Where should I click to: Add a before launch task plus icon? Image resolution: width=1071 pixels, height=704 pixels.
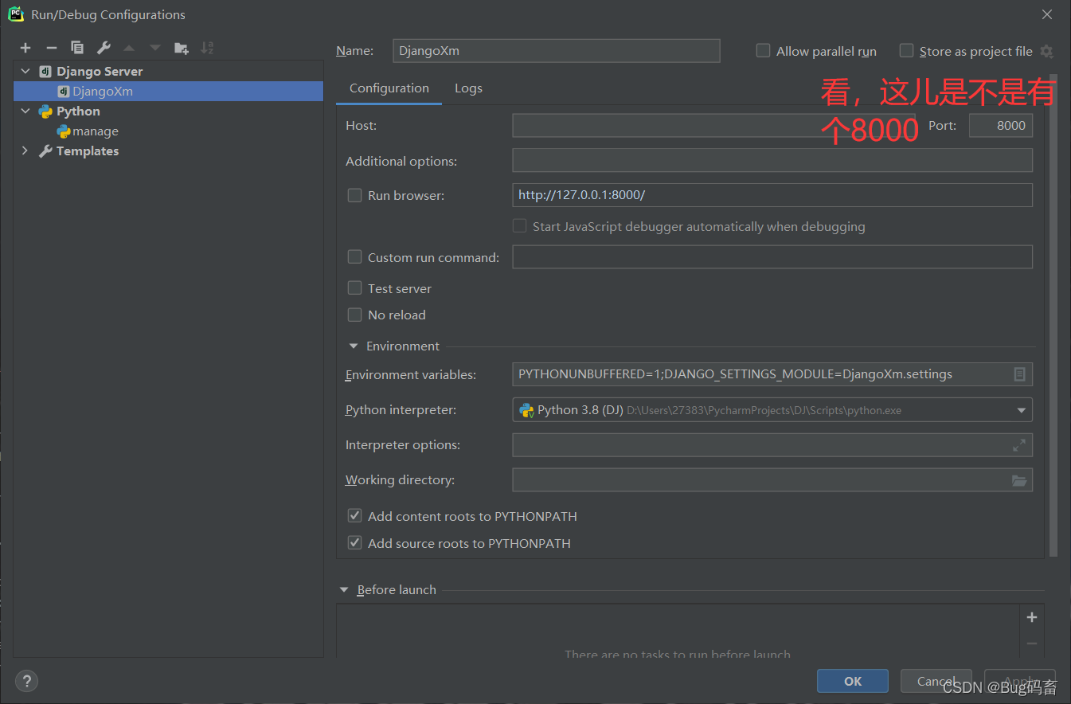1032,617
